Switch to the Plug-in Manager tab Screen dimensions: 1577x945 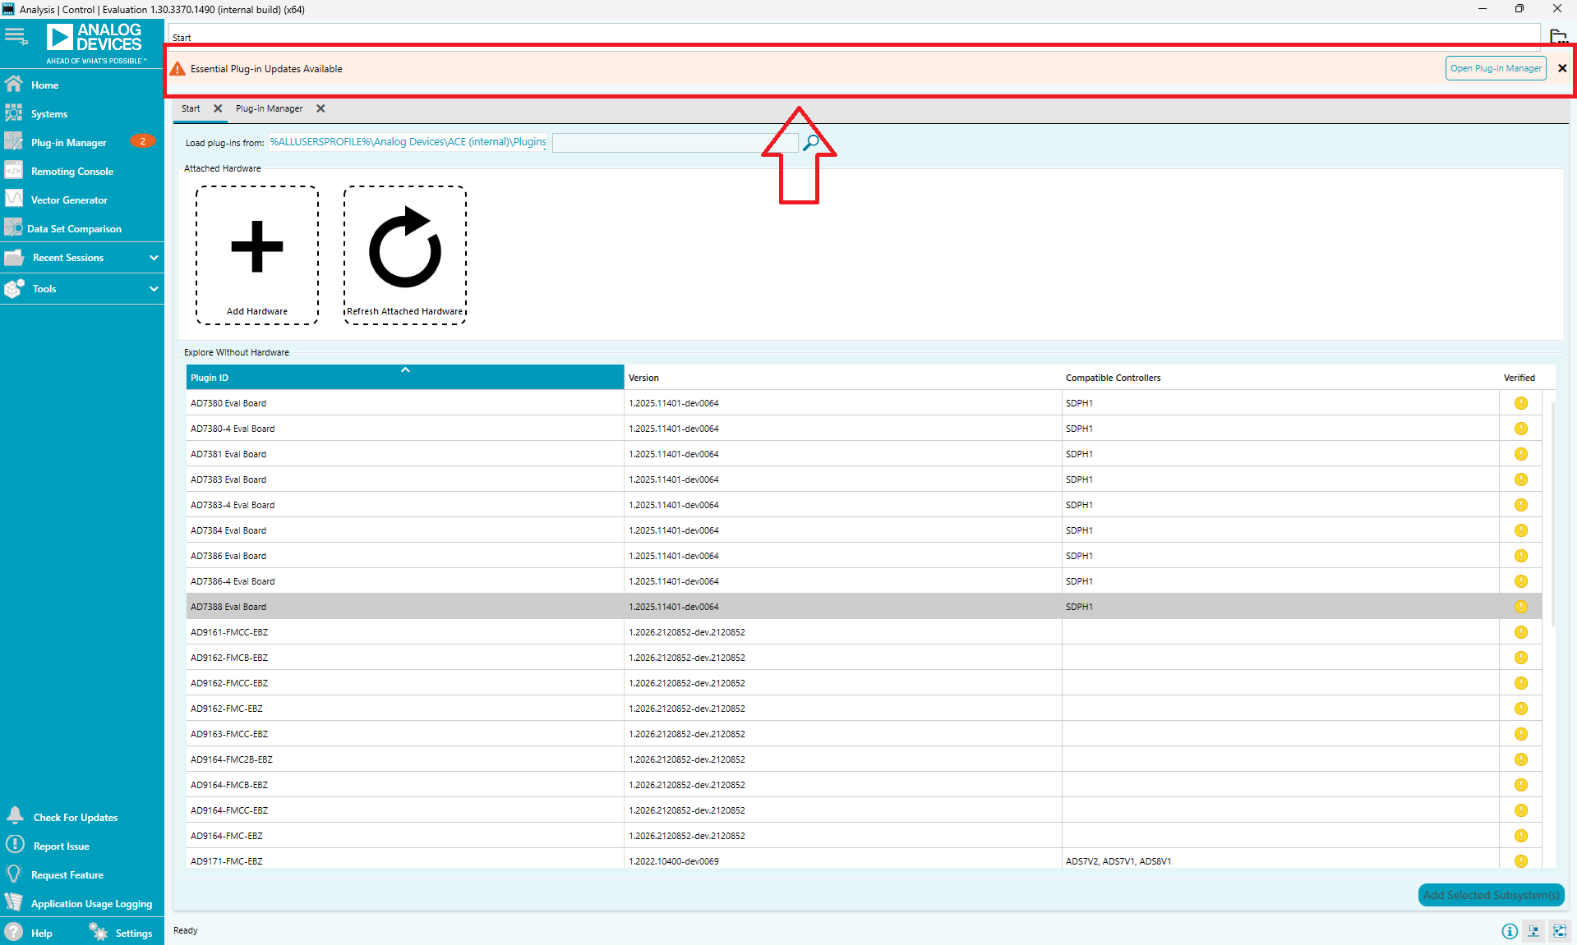pyautogui.click(x=269, y=108)
